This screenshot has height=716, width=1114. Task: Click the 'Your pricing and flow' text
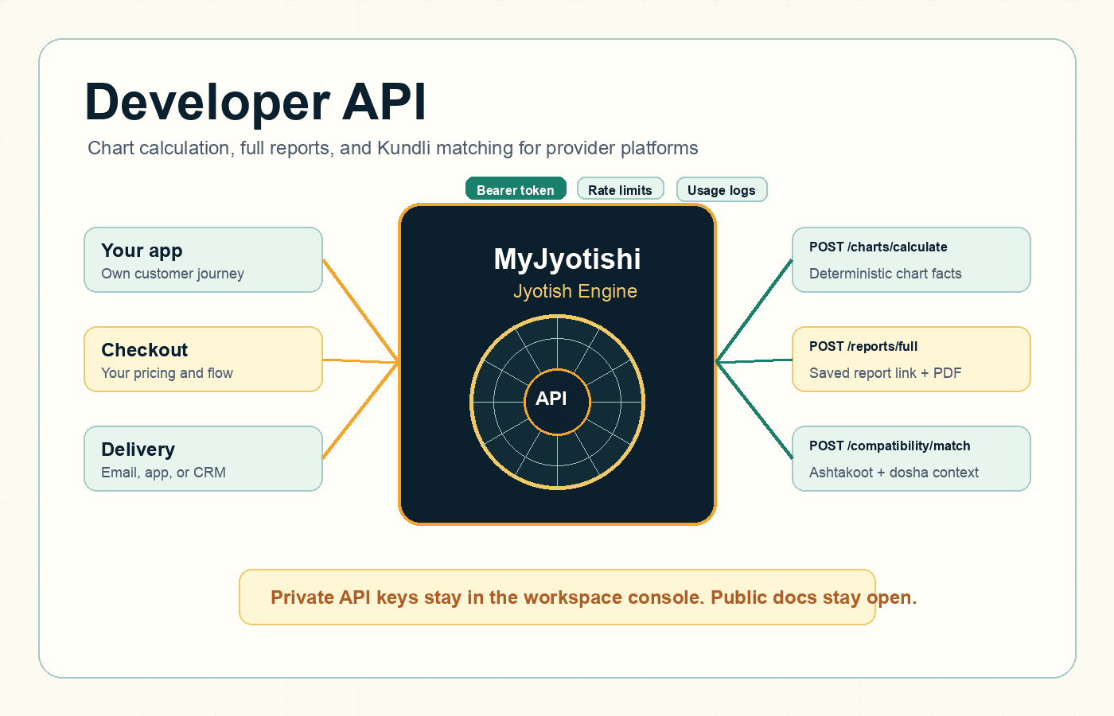click(167, 373)
